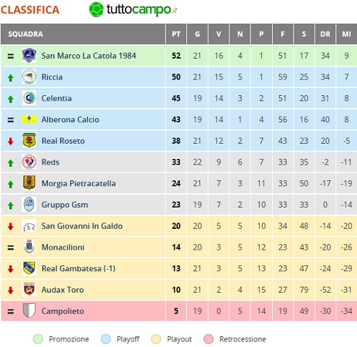Open the Real Gambatesa team link

79,268
